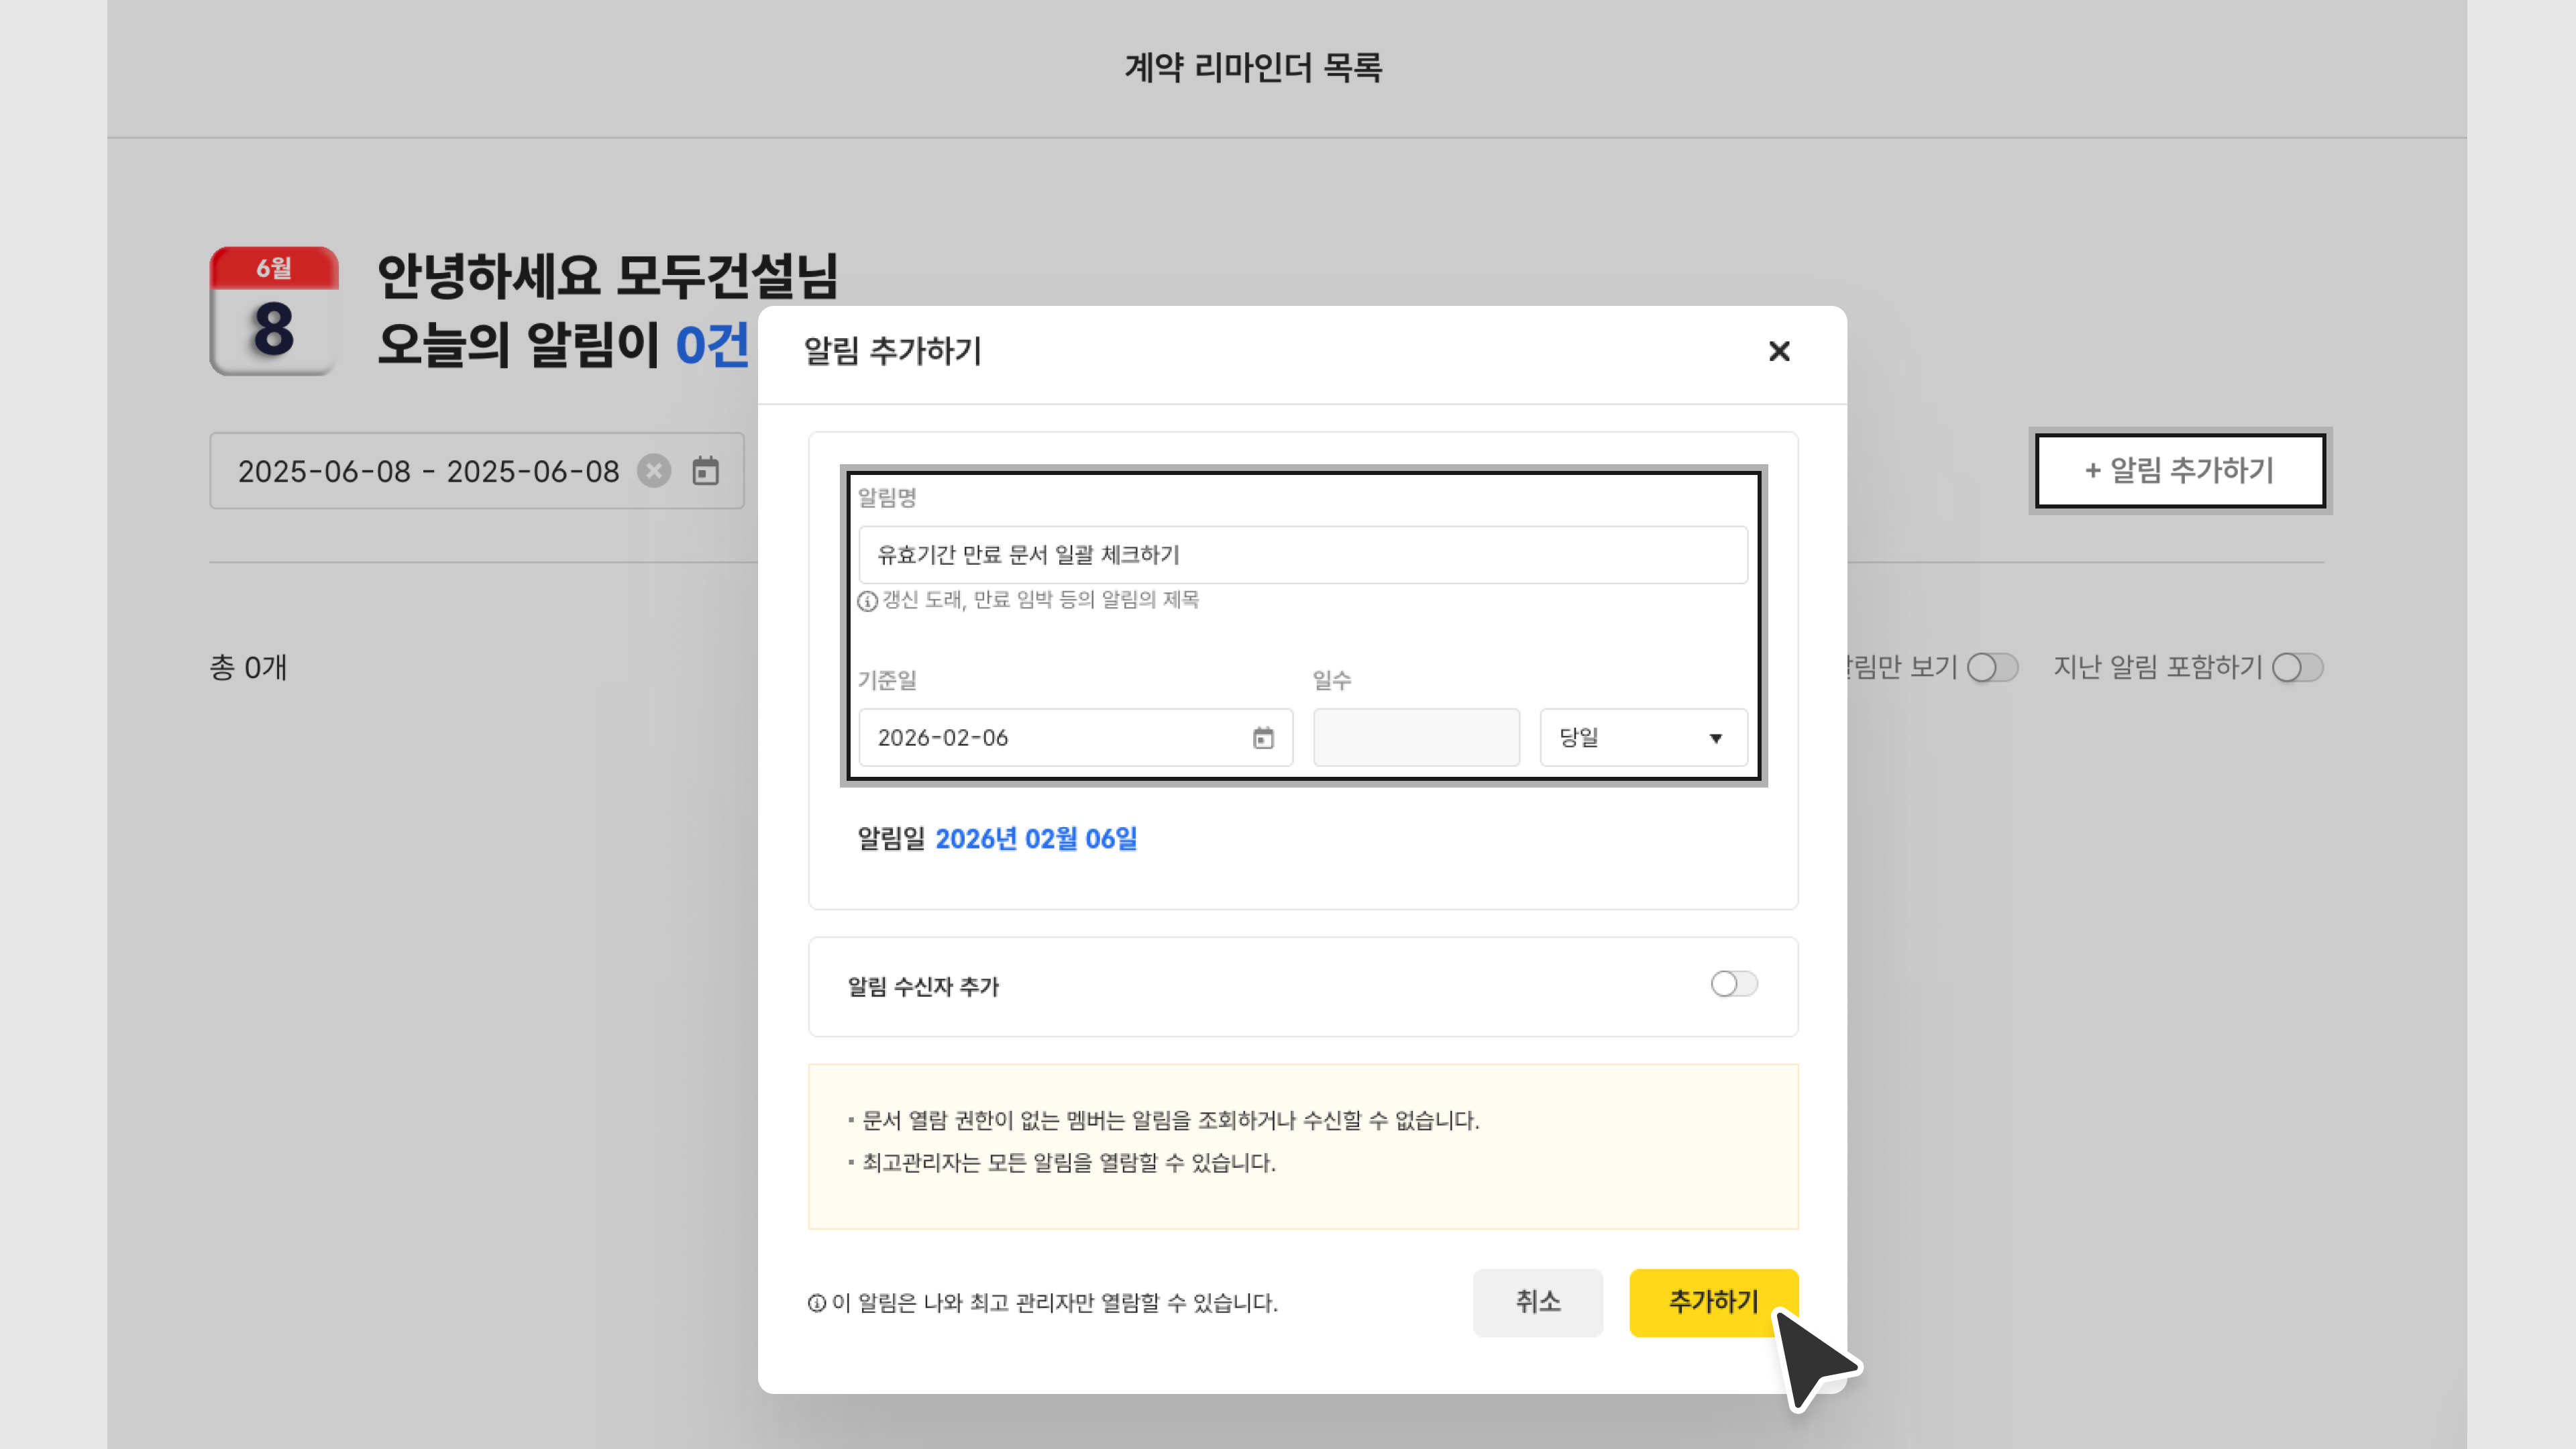This screenshot has width=2576, height=1449.
Task: Click the 2025-06-08 date range field
Action: pyautogui.click(x=428, y=471)
